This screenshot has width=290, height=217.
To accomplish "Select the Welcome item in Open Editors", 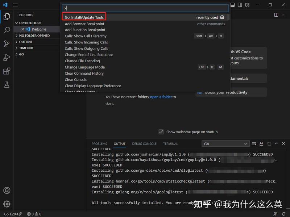I will (37, 29).
